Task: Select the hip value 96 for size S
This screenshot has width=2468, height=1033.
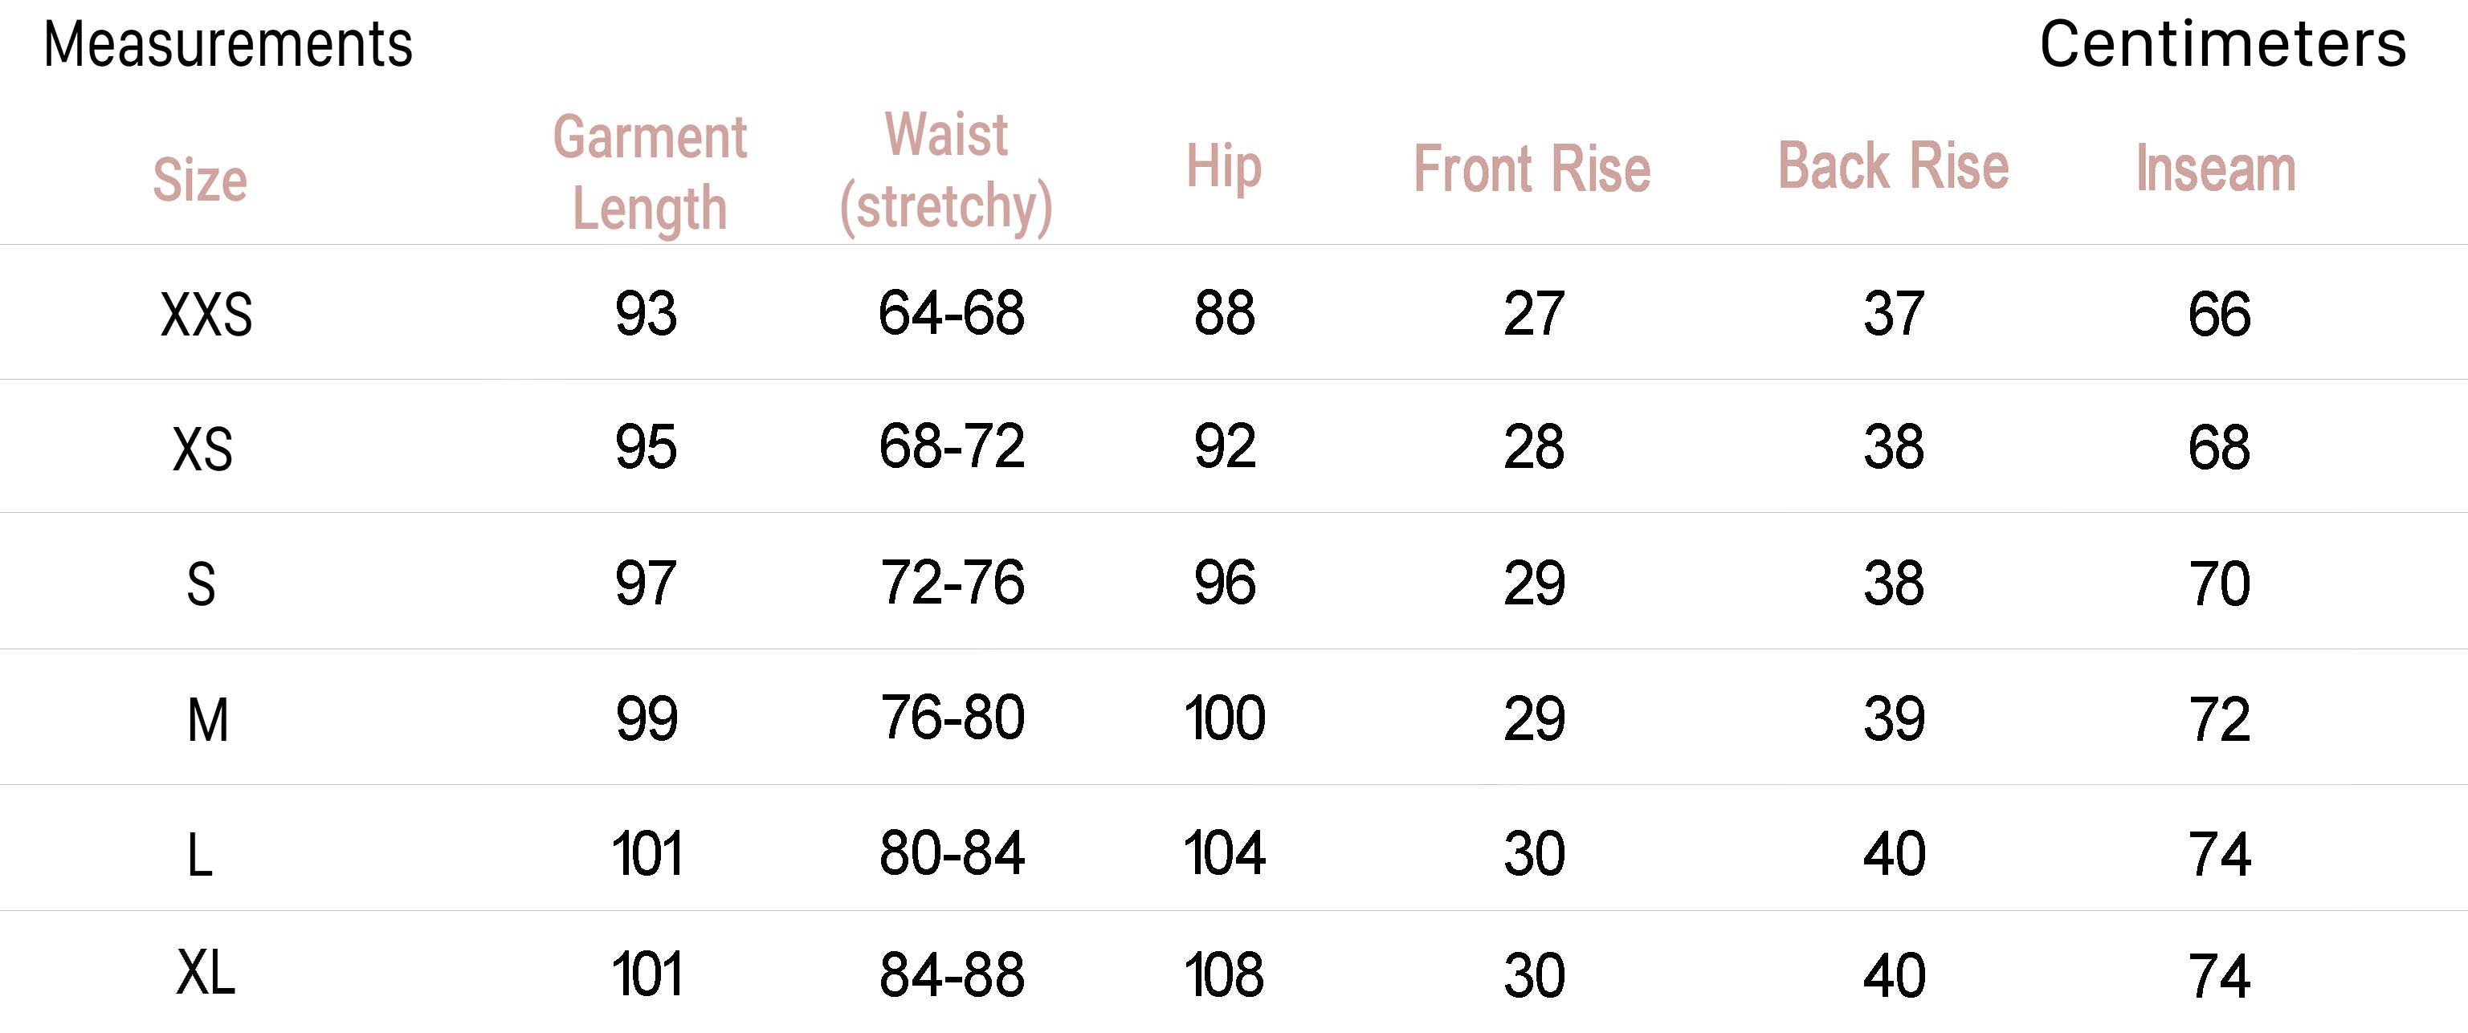Action: click(x=1225, y=583)
